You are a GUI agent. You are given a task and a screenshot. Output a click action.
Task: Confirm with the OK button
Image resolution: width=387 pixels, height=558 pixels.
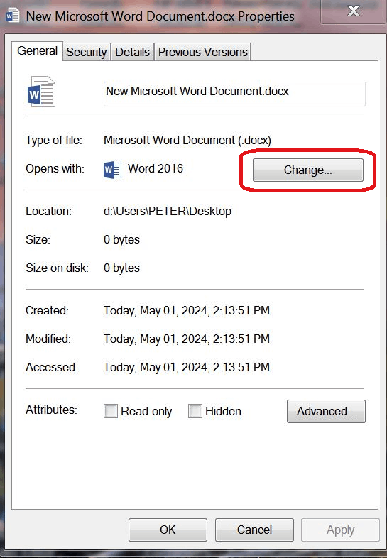click(x=168, y=530)
